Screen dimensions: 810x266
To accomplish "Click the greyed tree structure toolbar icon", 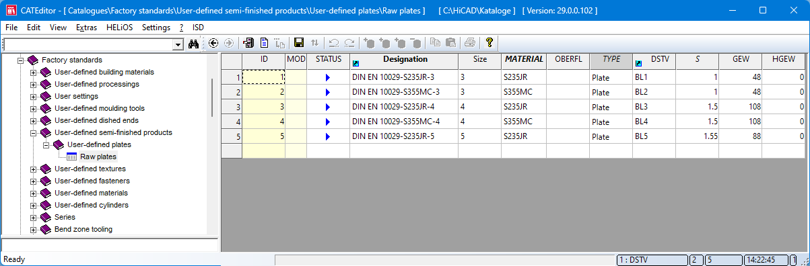I will click(280, 43).
